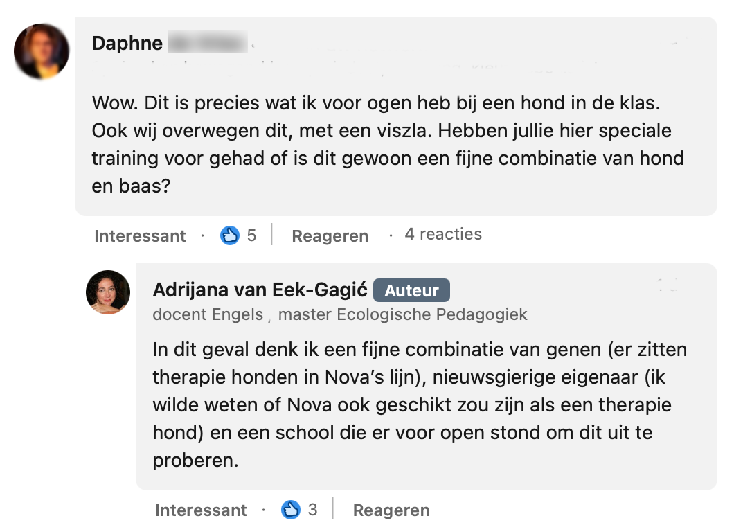Open the reactions count 3 on Adrijana's reply
Image resolution: width=734 pixels, height=525 pixels.
tap(313, 510)
